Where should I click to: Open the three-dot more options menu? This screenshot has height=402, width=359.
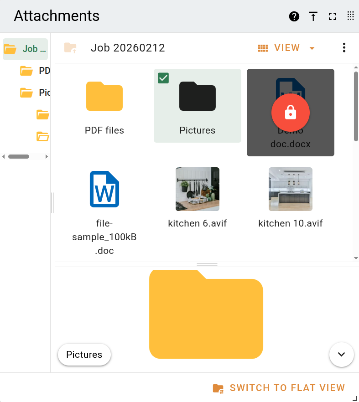[344, 48]
